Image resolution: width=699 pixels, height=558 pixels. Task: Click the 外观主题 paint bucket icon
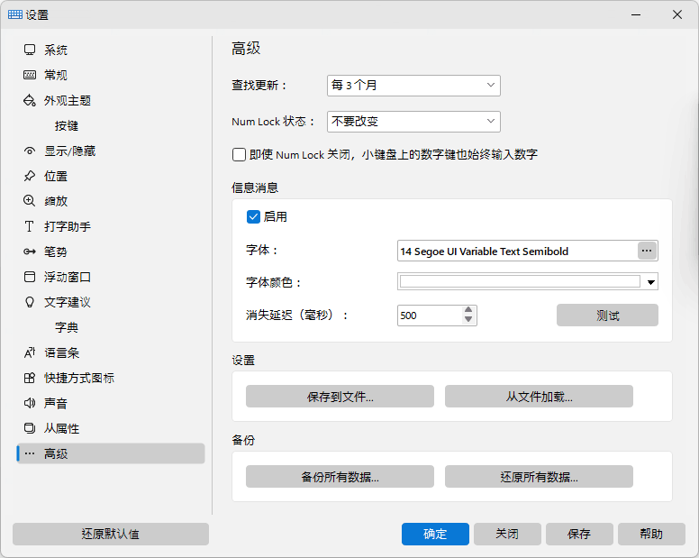30,100
